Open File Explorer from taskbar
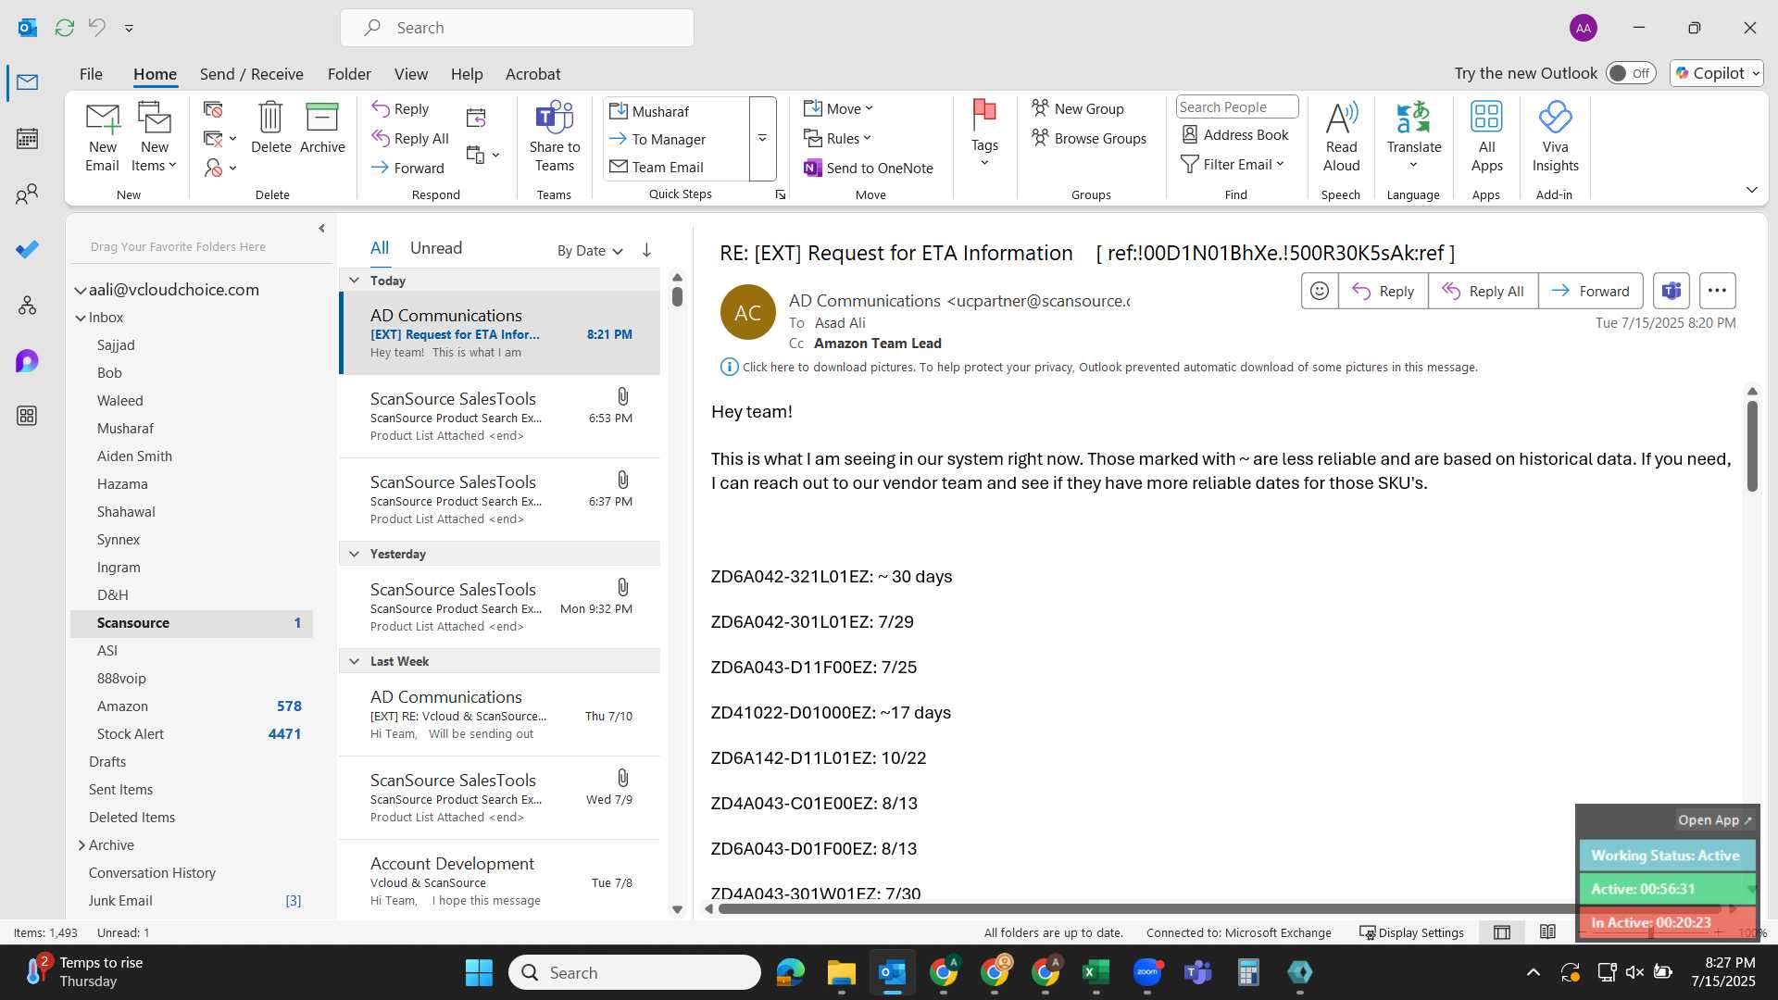1778x1000 pixels. [841, 972]
